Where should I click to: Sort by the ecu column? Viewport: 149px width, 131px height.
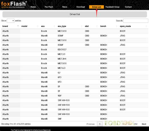pyautogui.click(x=48, y=26)
